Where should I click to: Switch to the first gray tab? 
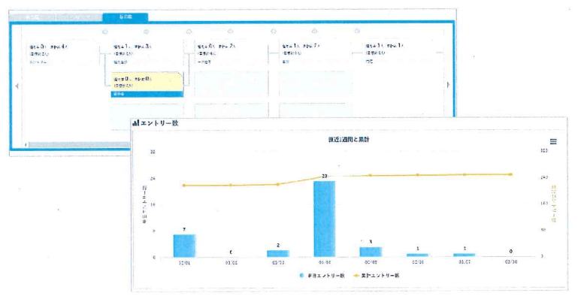pyautogui.click(x=32, y=17)
